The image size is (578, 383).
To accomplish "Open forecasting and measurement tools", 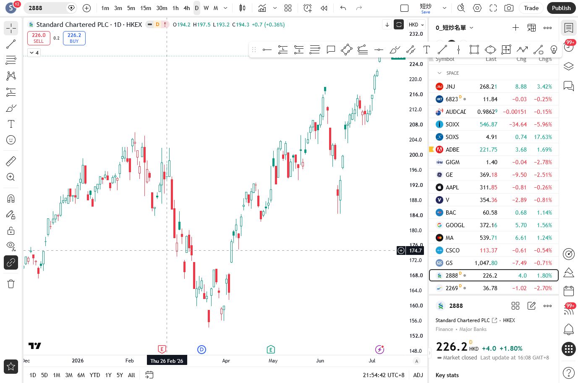I will click(11, 92).
